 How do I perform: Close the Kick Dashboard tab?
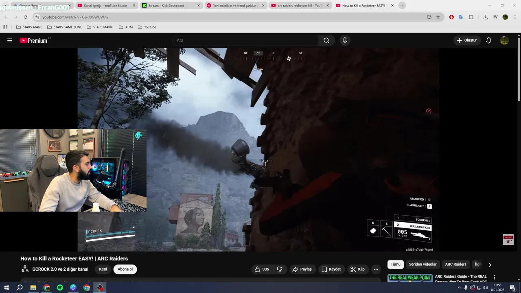(198, 5)
